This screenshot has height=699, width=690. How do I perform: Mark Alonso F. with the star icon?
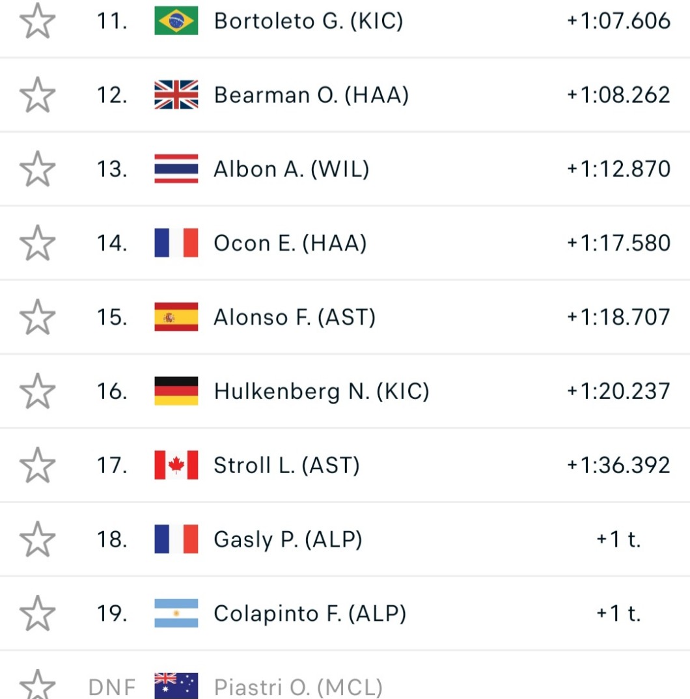pyautogui.click(x=38, y=318)
